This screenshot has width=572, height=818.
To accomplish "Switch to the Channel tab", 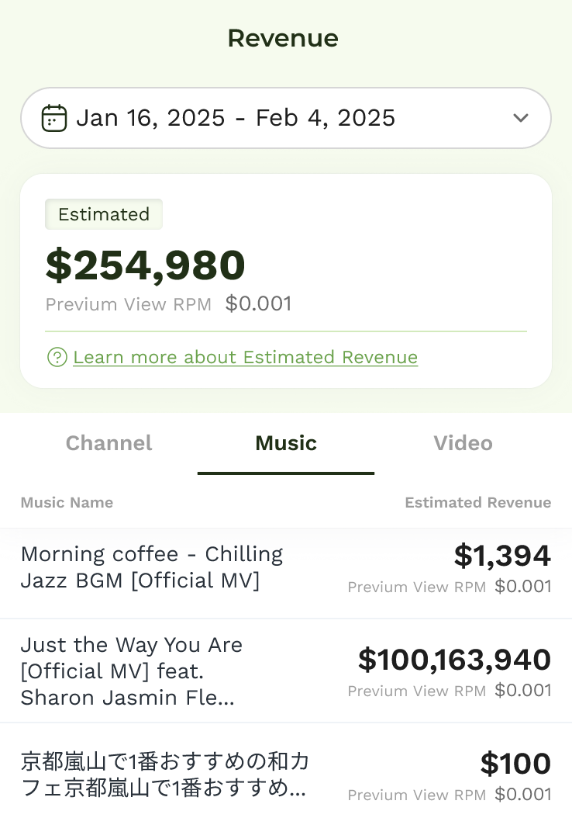I will point(109,443).
